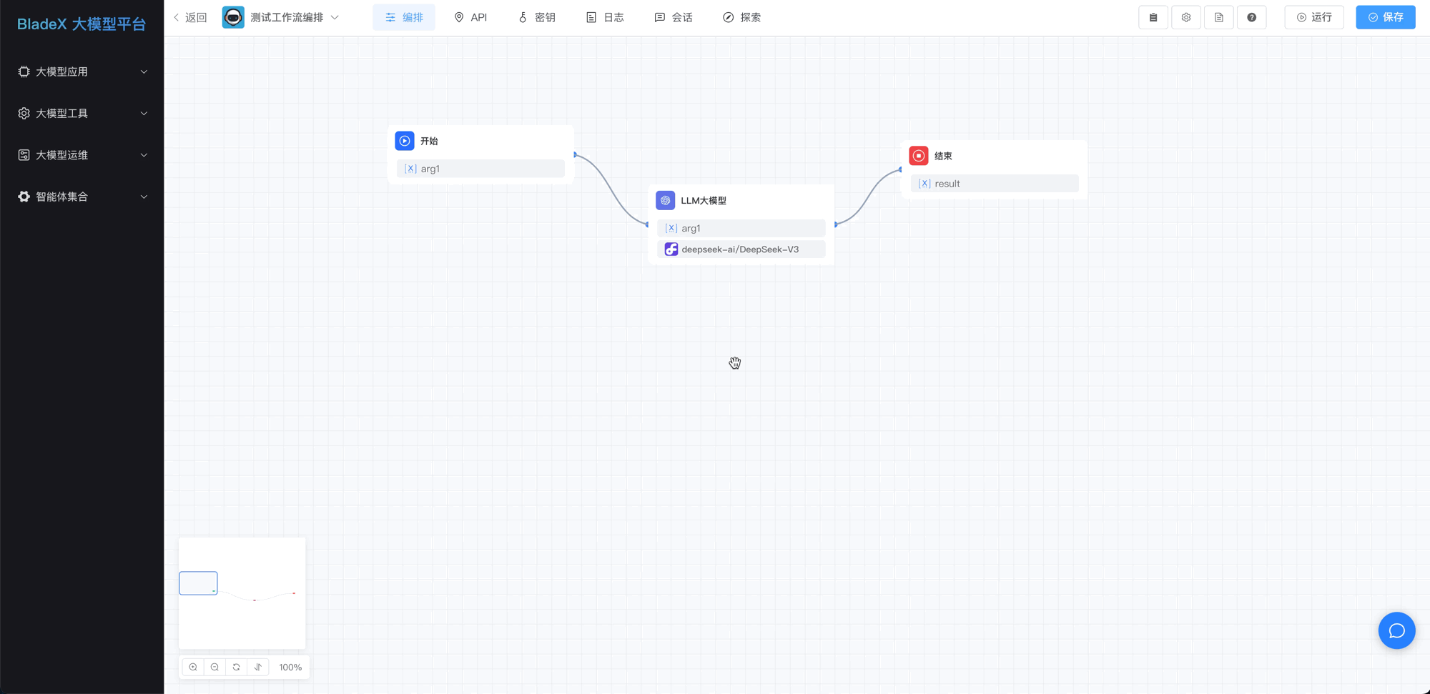Click the document icon in top toolbar

click(x=1218, y=17)
